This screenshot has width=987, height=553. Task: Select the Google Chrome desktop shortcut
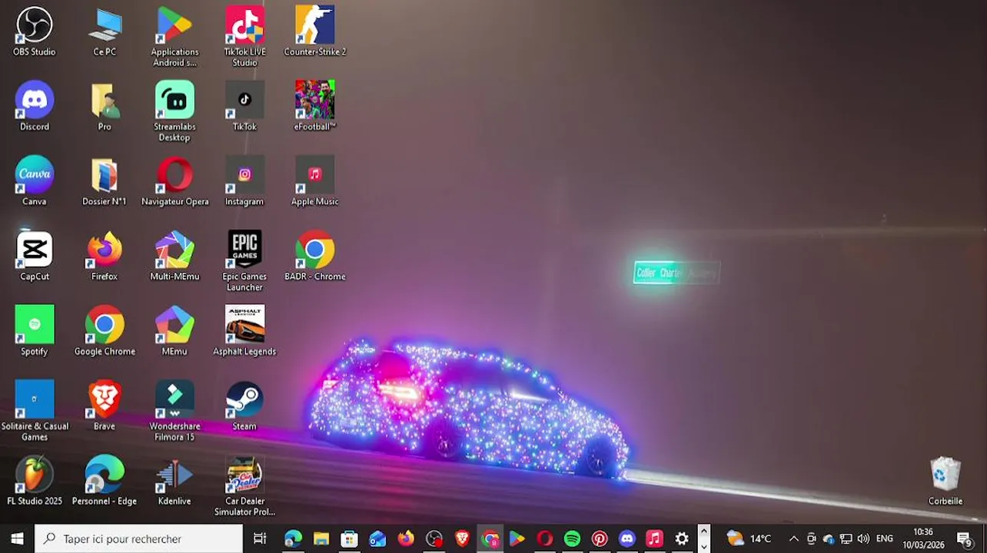click(x=105, y=331)
